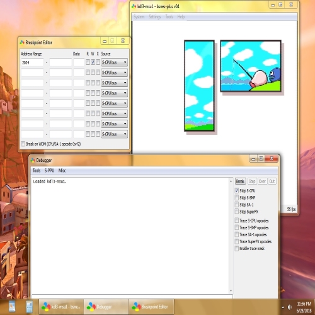Click the 56 fps status text
Screen dimensions: 315x315
click(x=291, y=209)
